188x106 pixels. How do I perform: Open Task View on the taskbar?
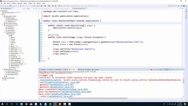[12, 104]
